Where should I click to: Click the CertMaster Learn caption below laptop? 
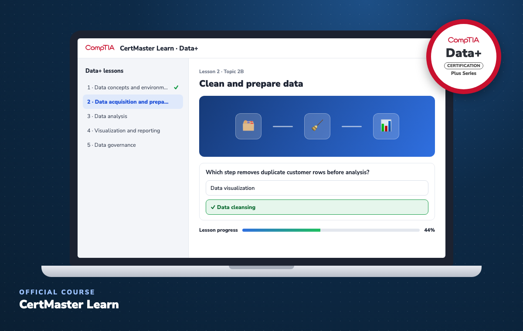click(69, 304)
